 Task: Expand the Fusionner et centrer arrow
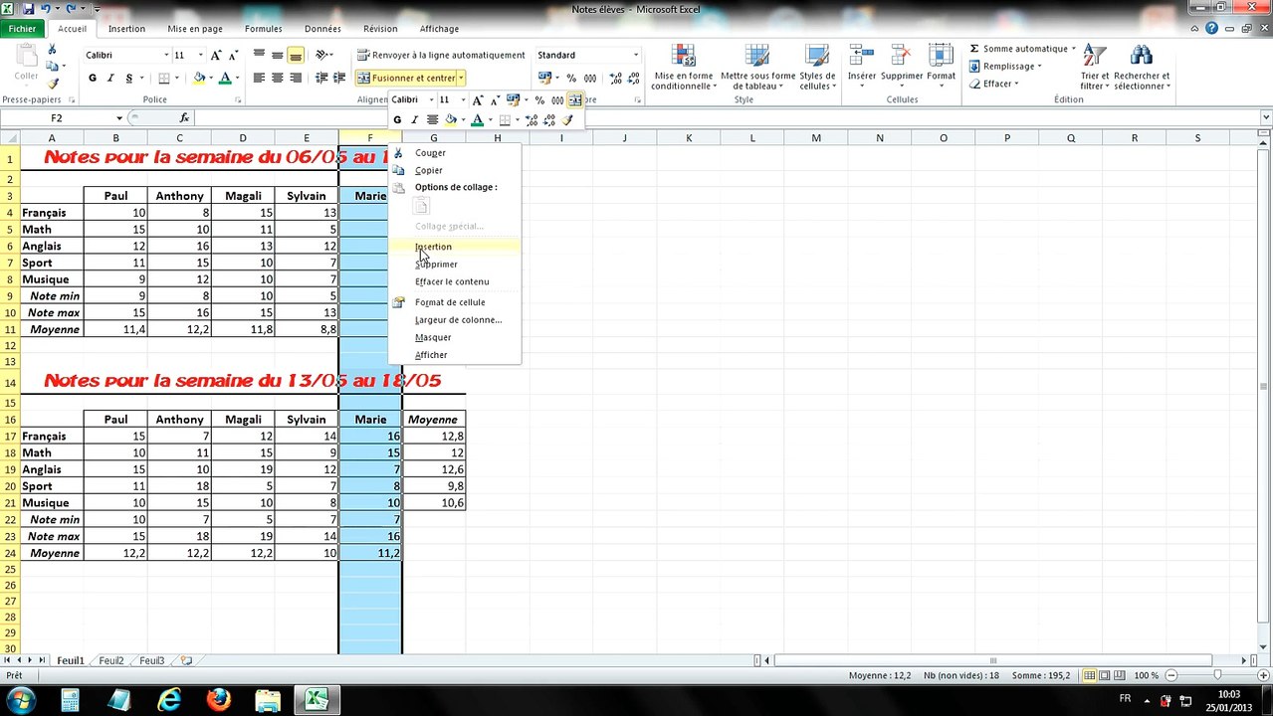461,78
